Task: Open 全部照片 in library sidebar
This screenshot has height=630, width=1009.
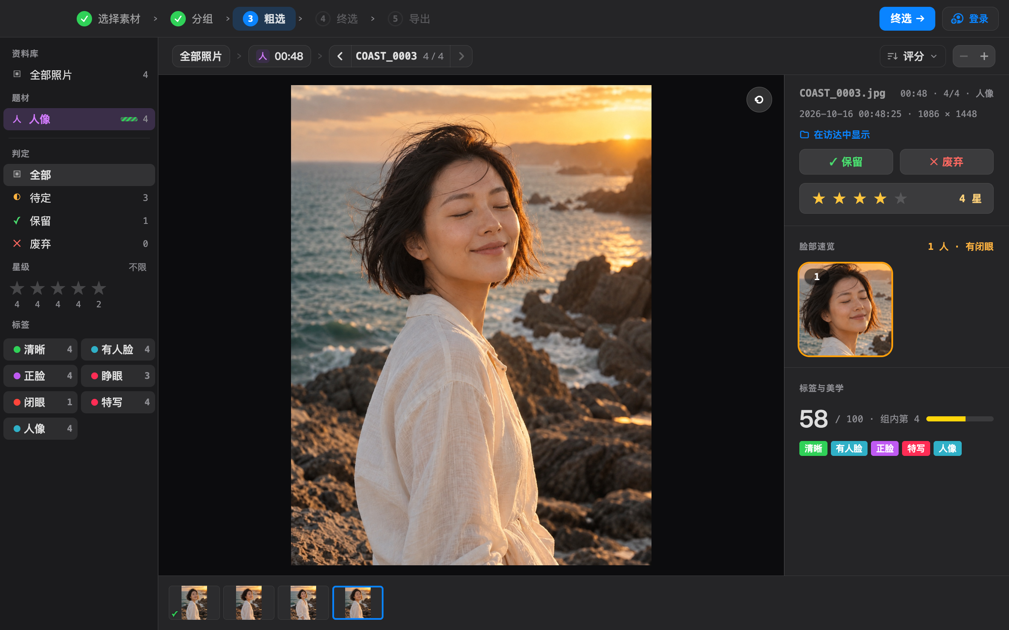Action: pos(79,75)
